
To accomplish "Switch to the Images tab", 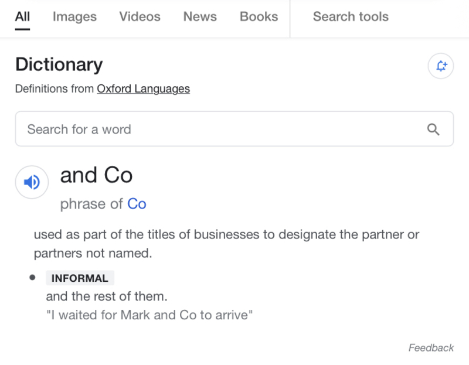I will (74, 17).
